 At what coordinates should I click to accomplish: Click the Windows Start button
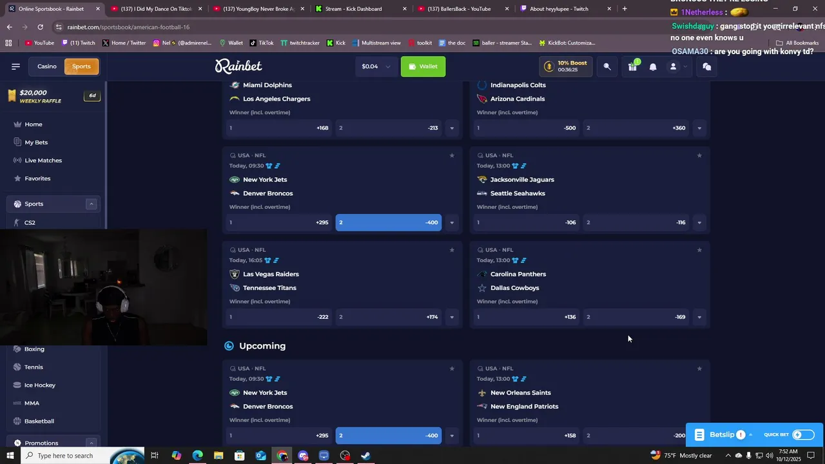10,456
